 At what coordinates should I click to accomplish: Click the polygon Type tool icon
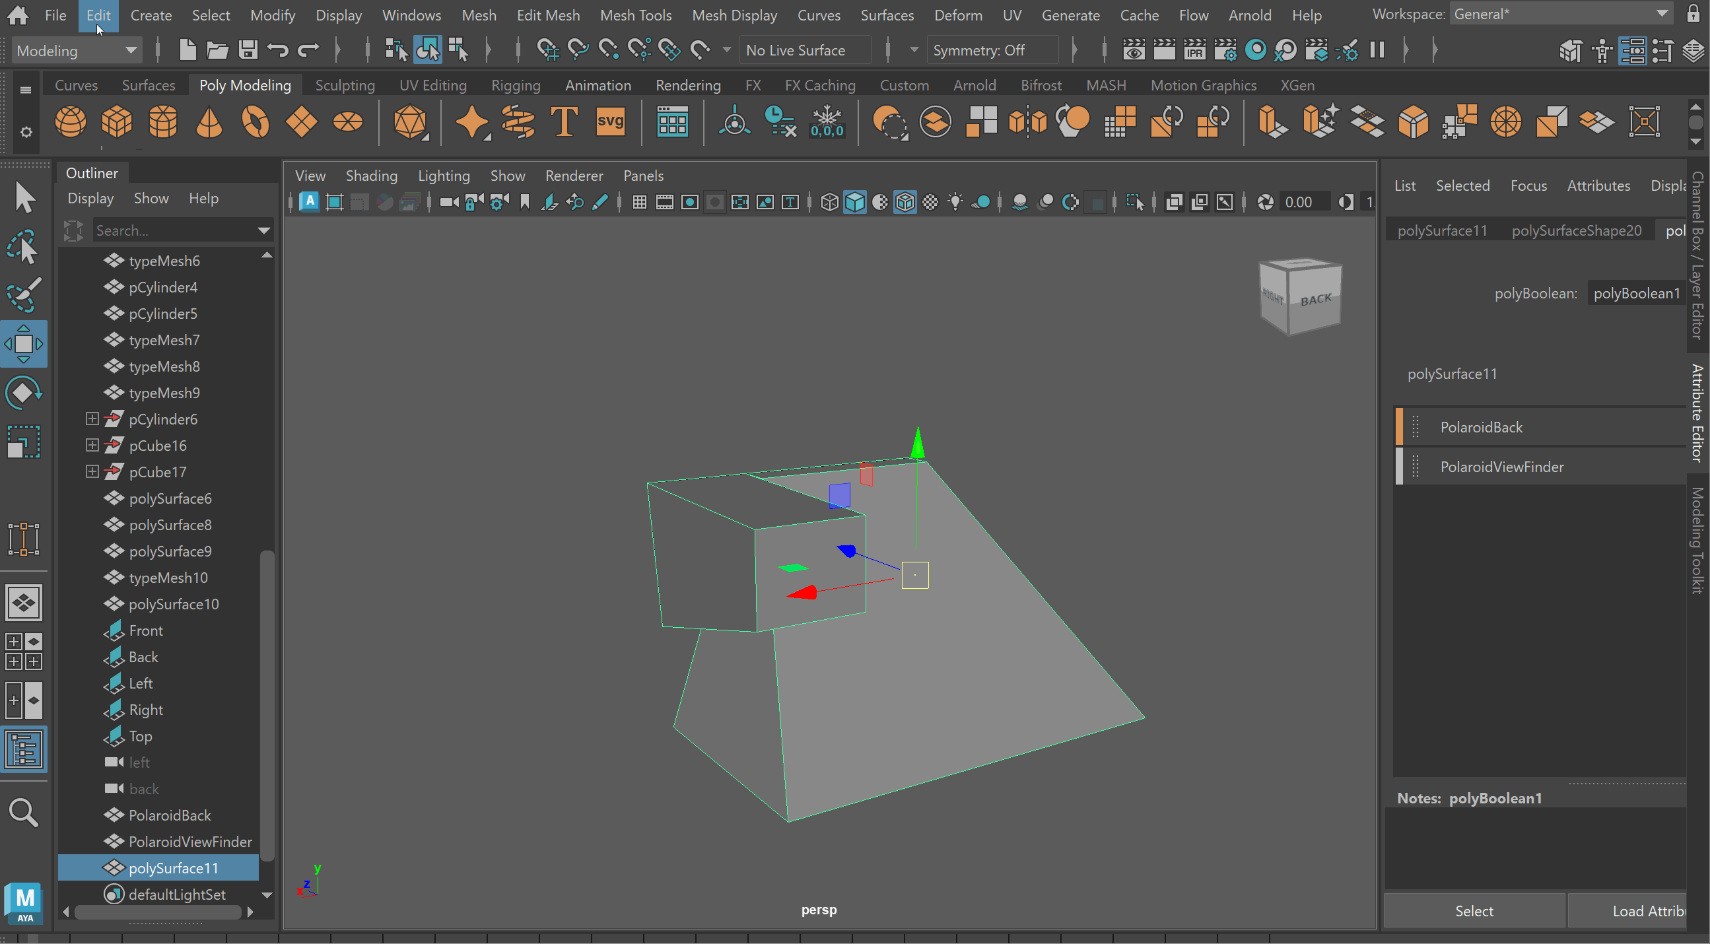(x=564, y=122)
